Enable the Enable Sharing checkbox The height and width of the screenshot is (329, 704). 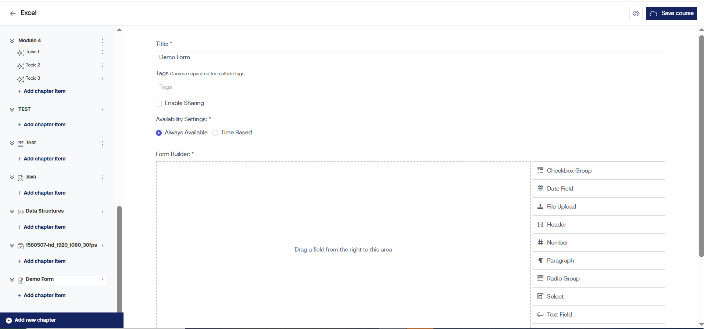tap(159, 104)
